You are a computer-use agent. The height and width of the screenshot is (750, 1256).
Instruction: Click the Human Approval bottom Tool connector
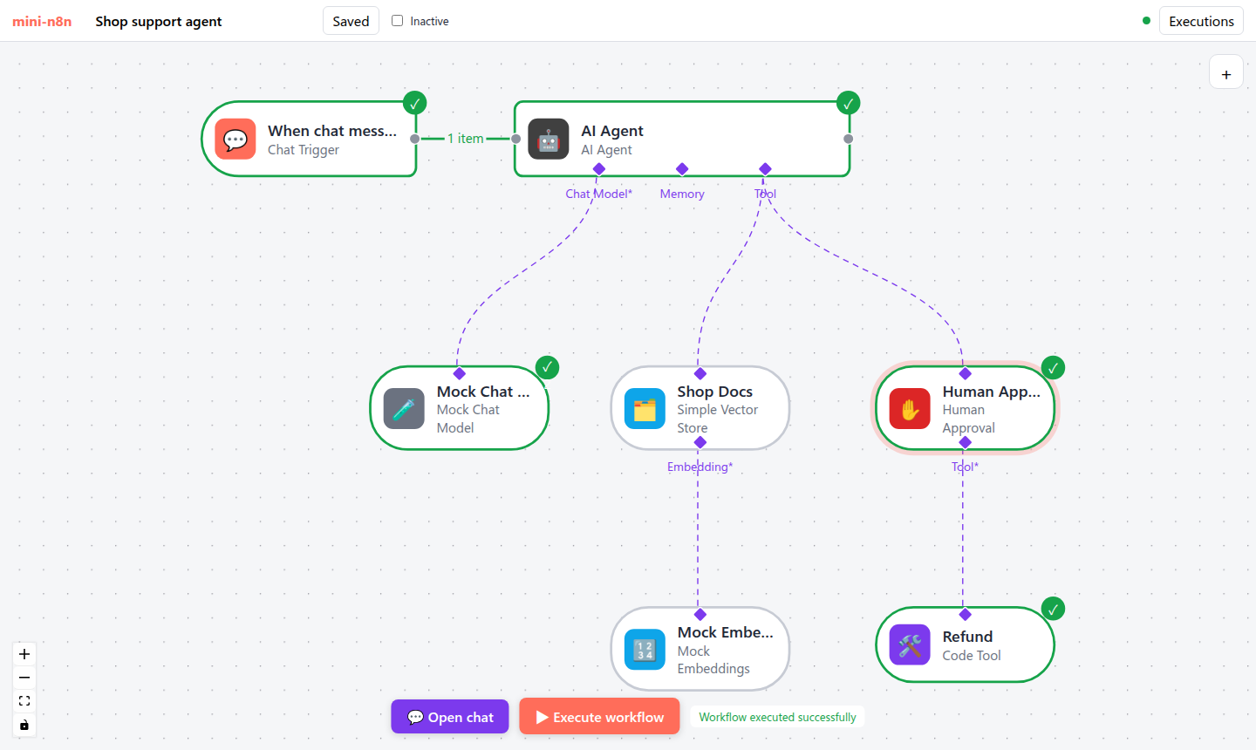966,442
